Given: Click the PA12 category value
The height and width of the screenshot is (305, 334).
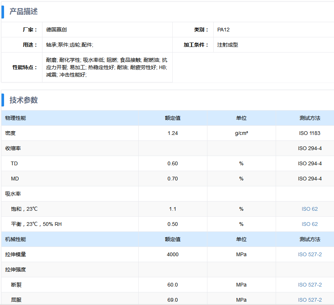Looking at the screenshot, I should click(223, 30).
